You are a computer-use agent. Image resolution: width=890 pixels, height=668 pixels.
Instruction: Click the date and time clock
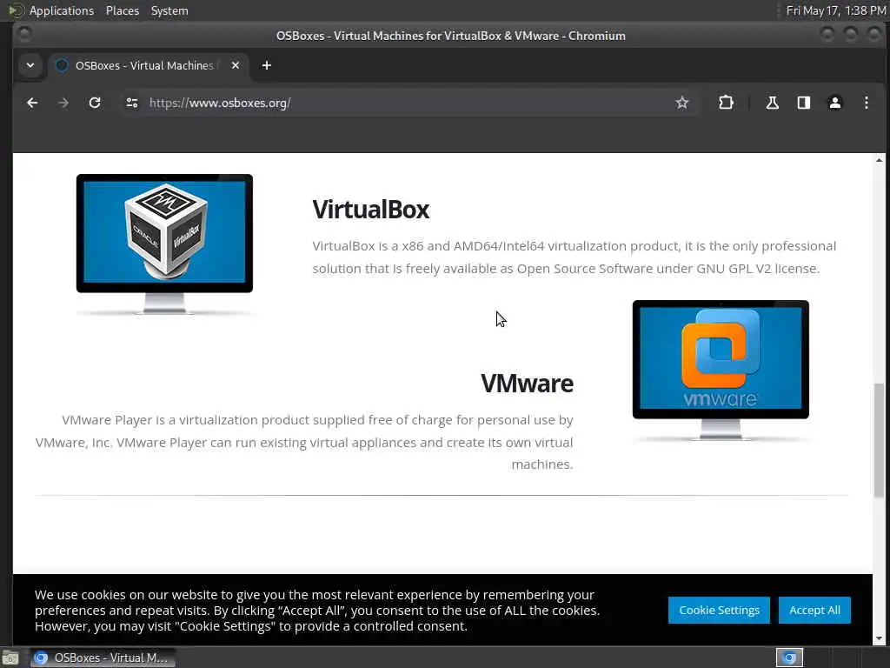[835, 10]
